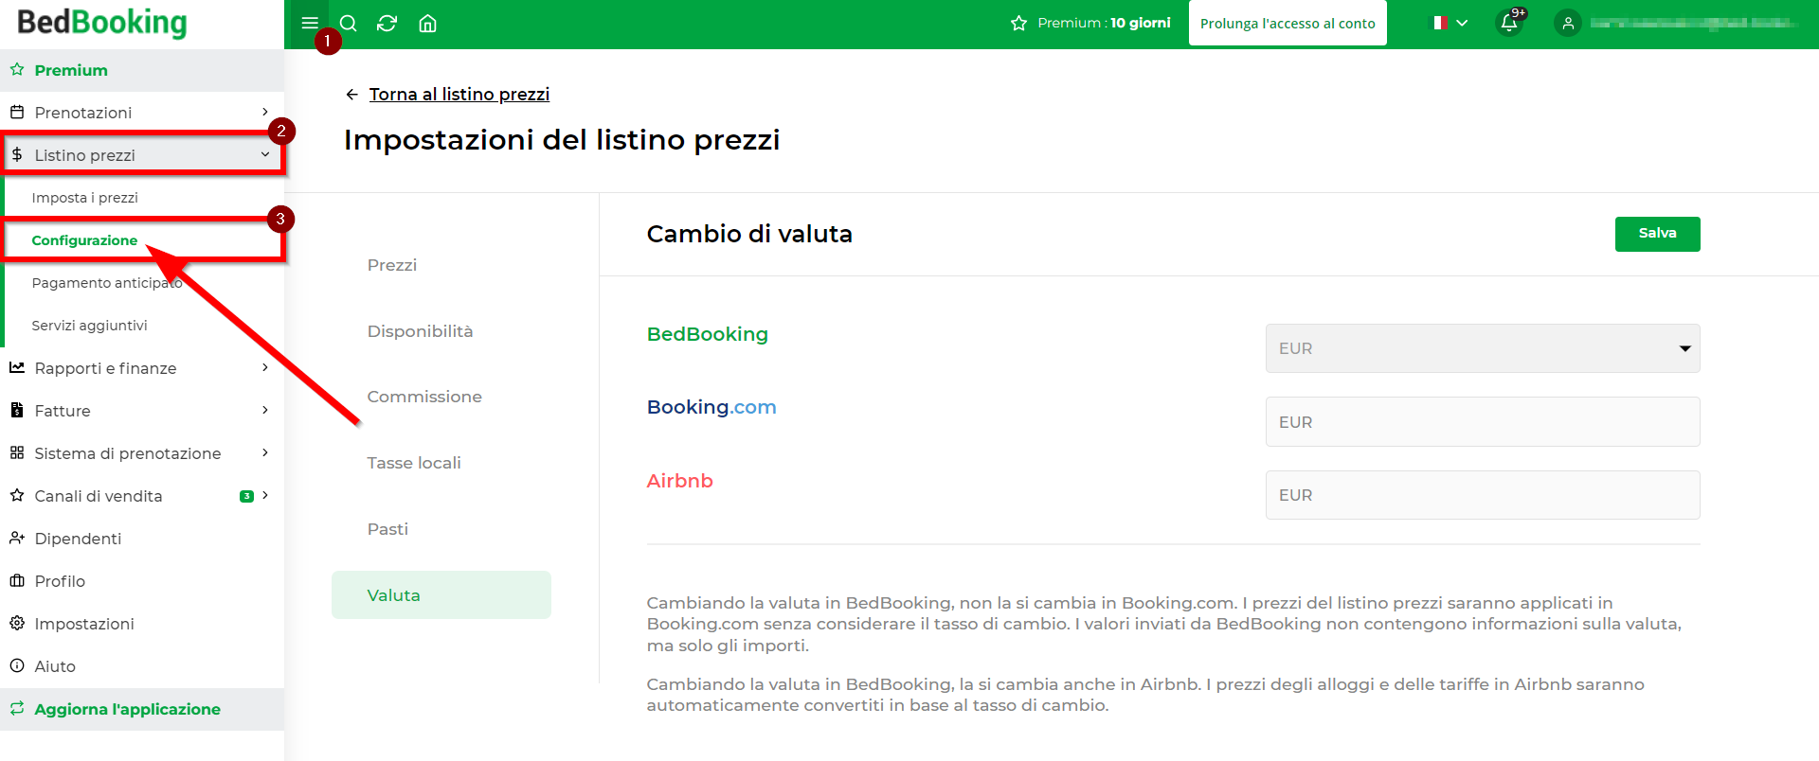The width and height of the screenshot is (1819, 761).
Task: Click the search magnifier icon
Action: (348, 23)
